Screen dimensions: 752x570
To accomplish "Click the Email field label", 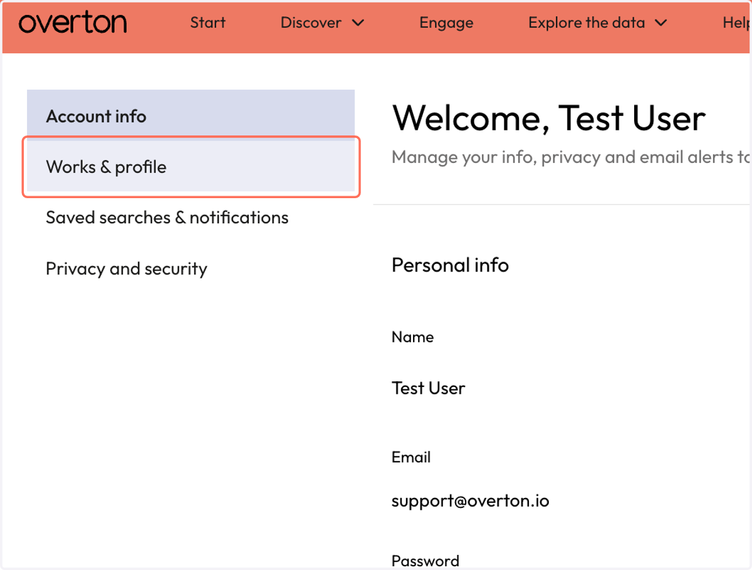I will pos(411,457).
